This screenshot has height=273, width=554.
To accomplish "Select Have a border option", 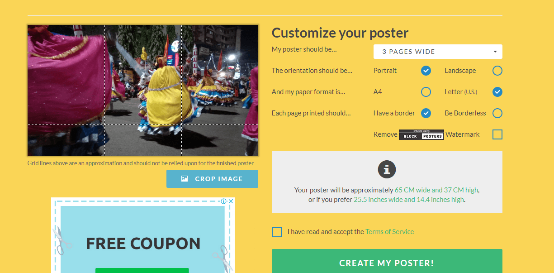I will click(426, 113).
